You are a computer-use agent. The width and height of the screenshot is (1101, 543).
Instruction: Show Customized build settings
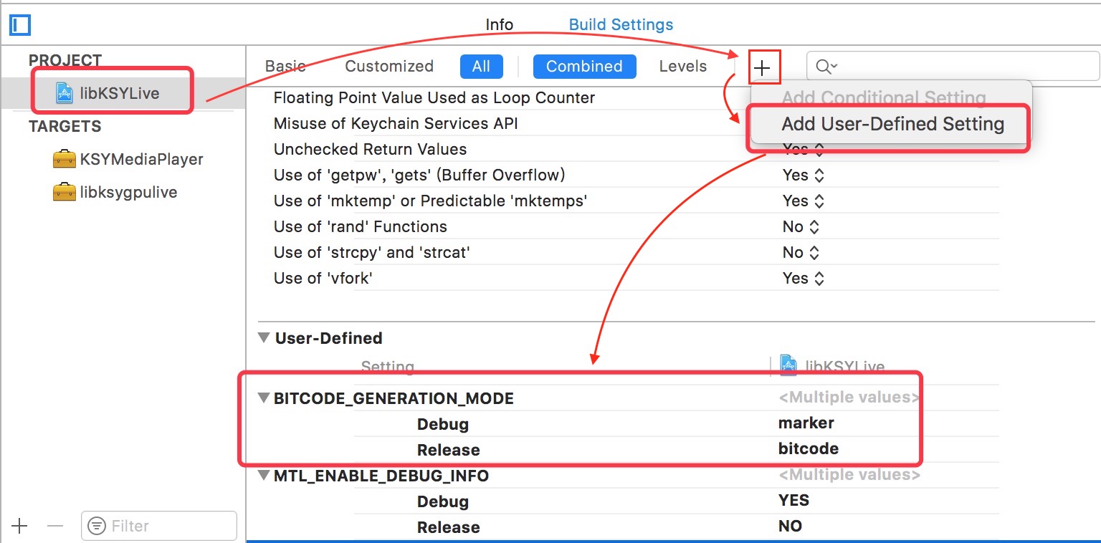389,67
